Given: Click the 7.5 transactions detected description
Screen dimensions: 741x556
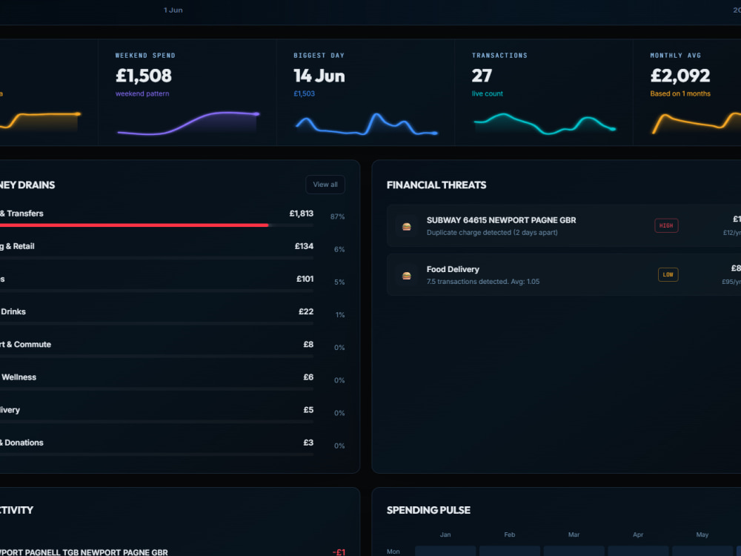Looking at the screenshot, I should [x=483, y=281].
